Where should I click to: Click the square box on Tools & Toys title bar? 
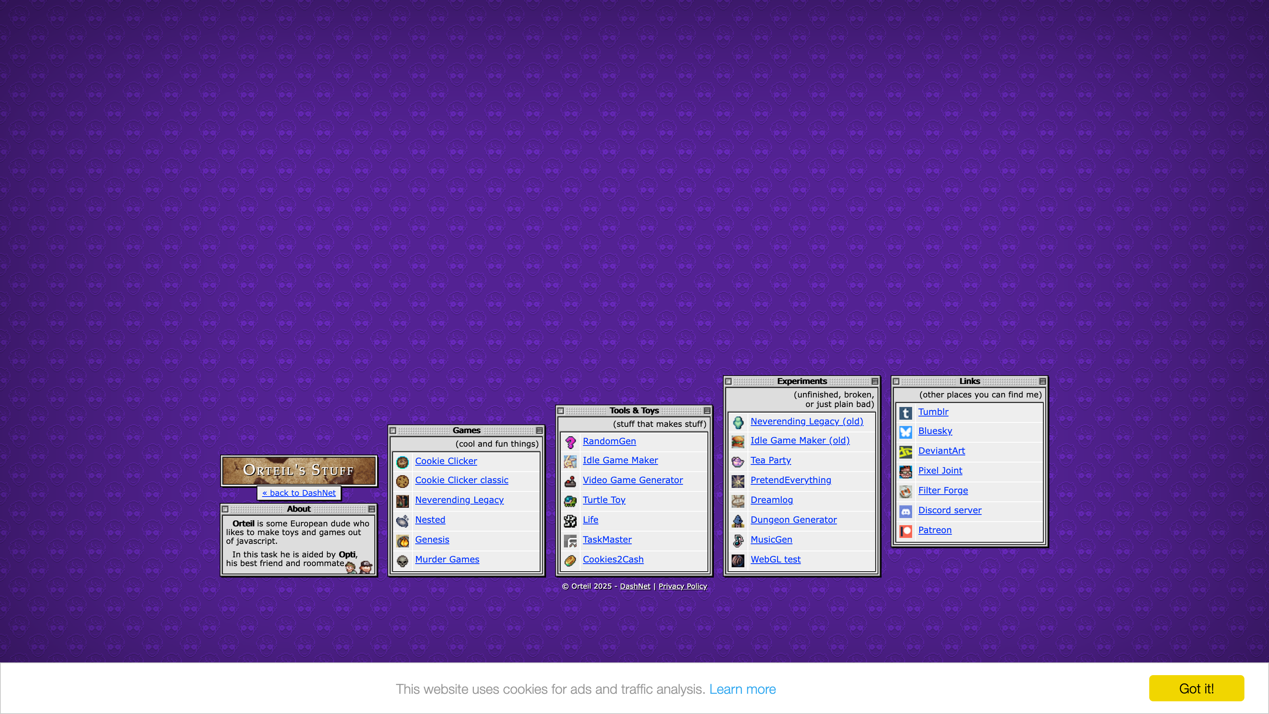(561, 411)
